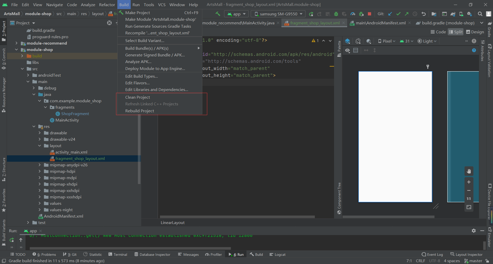493x264 pixels.
Task: Click Git Rollback undo arrow icon
Action: pos(423,14)
